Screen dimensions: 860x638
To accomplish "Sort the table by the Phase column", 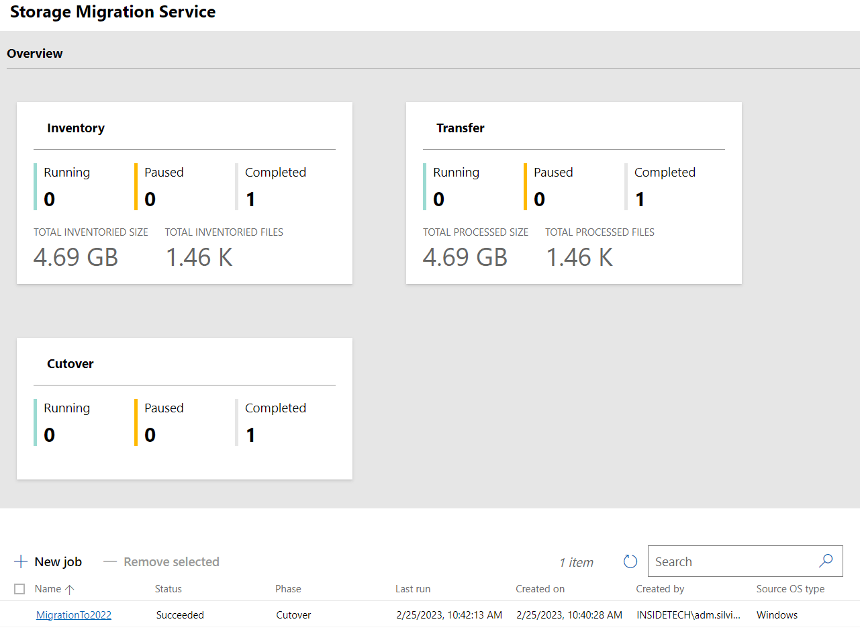I will pyautogui.click(x=288, y=589).
